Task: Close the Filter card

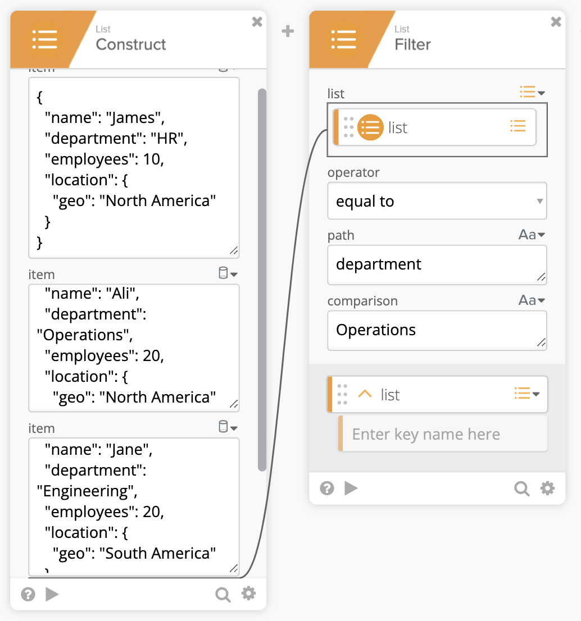Action: point(556,22)
